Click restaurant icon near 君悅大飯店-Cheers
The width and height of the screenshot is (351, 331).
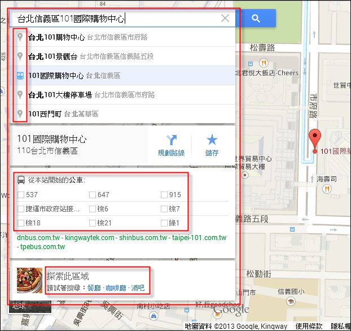[264, 63]
